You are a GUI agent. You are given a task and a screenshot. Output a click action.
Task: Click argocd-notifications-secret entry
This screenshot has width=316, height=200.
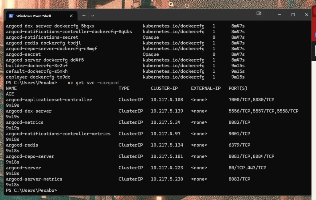click(x=42, y=37)
